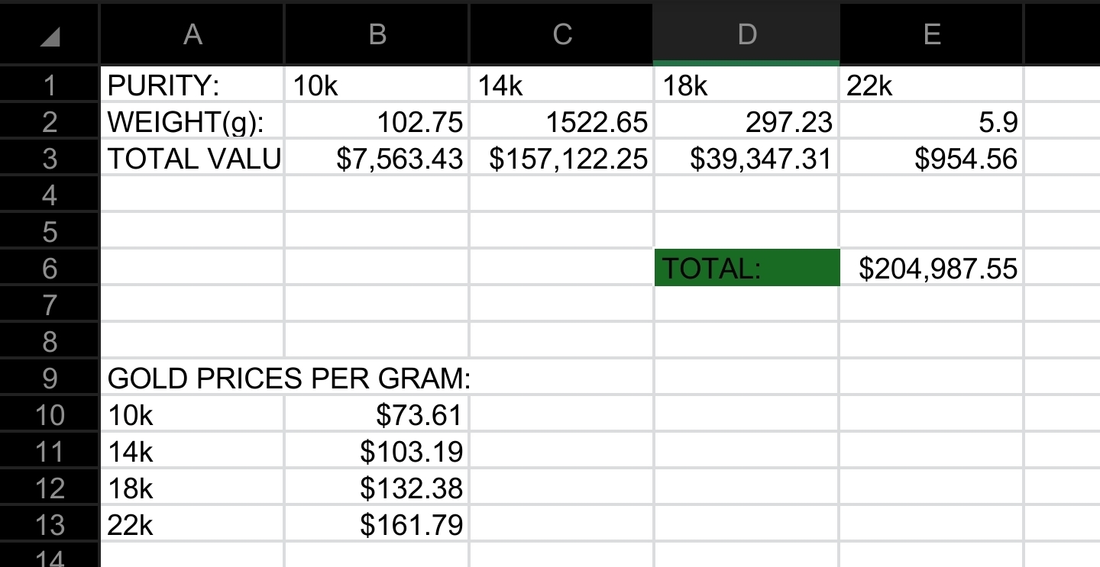The width and height of the screenshot is (1100, 567).
Task: Select row 1 header
Action: pos(50,85)
